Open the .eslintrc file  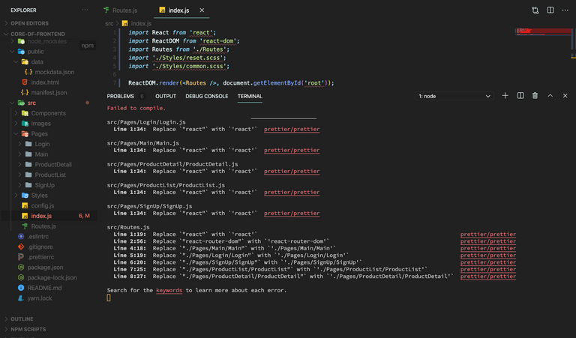(37, 236)
